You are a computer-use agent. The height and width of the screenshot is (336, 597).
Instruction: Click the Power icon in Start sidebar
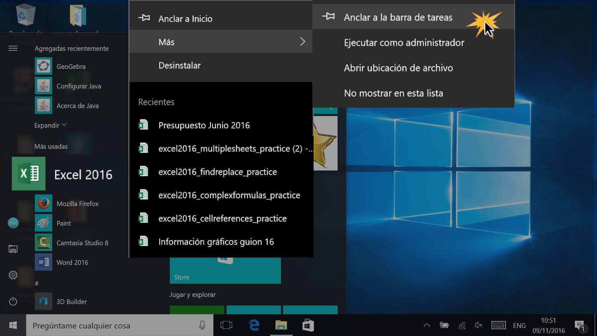click(13, 301)
